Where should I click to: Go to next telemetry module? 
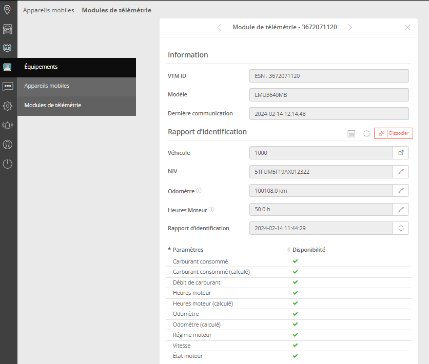[350, 27]
